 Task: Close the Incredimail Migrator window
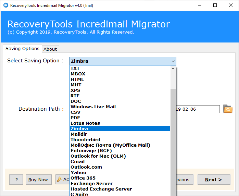click(231, 5)
